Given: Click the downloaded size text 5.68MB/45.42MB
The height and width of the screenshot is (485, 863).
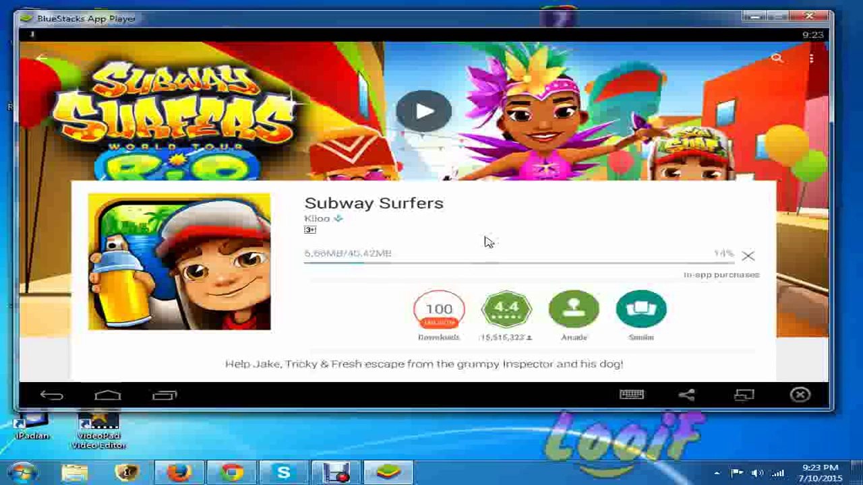Looking at the screenshot, I should [348, 253].
